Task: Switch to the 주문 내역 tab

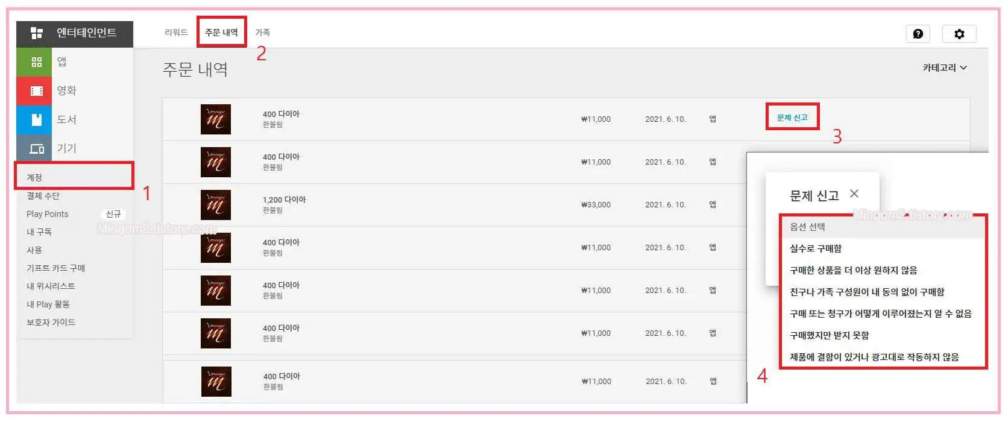Action: [x=221, y=33]
